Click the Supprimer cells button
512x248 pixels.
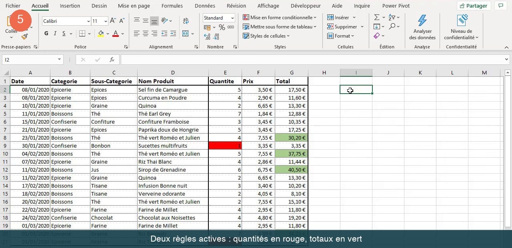point(346,27)
